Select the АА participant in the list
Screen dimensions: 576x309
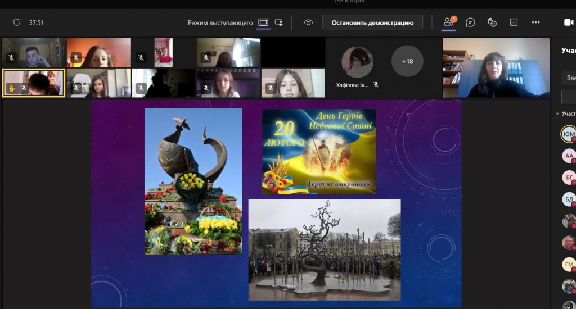coord(569,156)
